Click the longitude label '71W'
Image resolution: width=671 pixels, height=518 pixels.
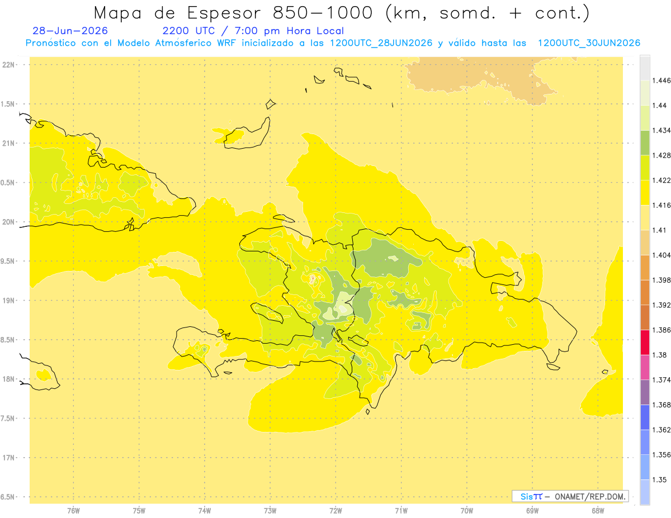coord(401,510)
